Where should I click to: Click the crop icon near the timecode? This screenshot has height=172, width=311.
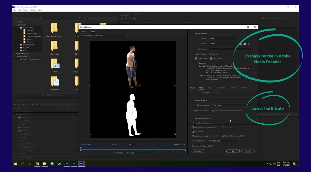(160, 144)
